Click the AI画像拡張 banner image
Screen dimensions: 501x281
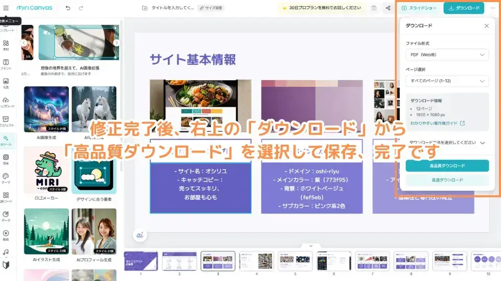pos(79,42)
